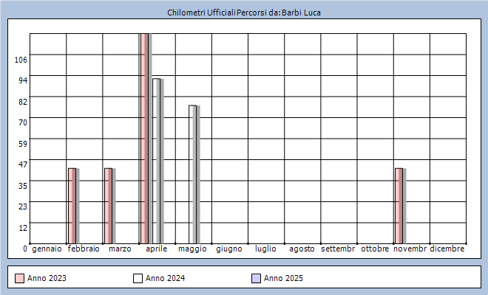
Task: Click the gennaio x-axis label
Action: pyautogui.click(x=47, y=249)
